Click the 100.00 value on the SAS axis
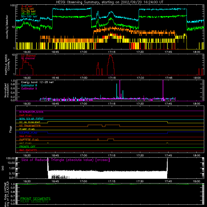Screen dimensions: 207x207 (10, 158)
